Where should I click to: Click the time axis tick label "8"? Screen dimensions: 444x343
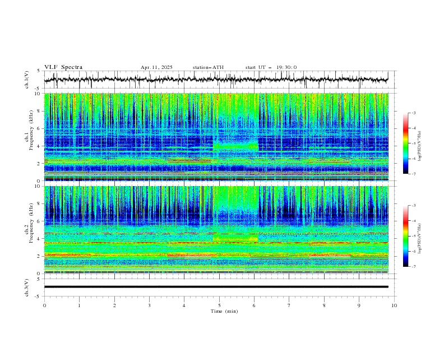[x=324, y=305]
